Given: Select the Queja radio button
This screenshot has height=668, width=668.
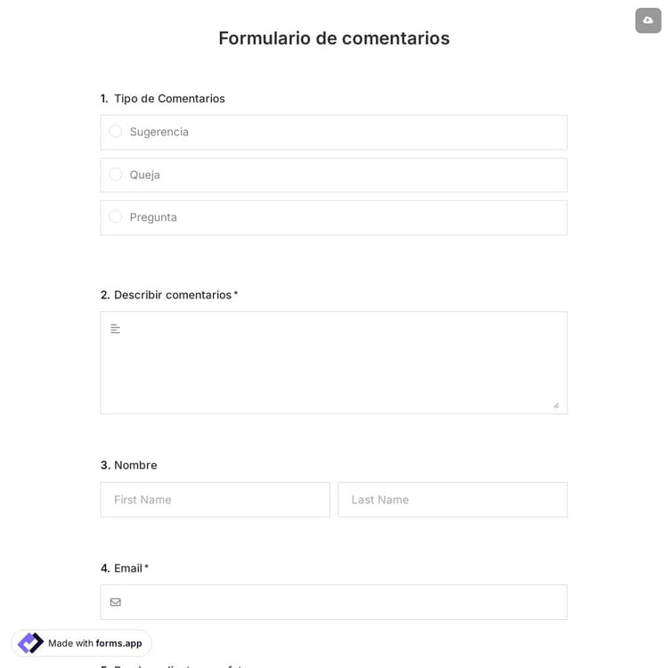Looking at the screenshot, I should click(x=116, y=175).
